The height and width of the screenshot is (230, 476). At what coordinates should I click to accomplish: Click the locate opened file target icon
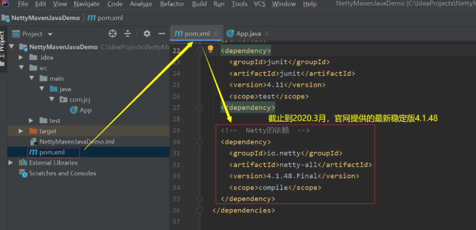pyautogui.click(x=113, y=33)
